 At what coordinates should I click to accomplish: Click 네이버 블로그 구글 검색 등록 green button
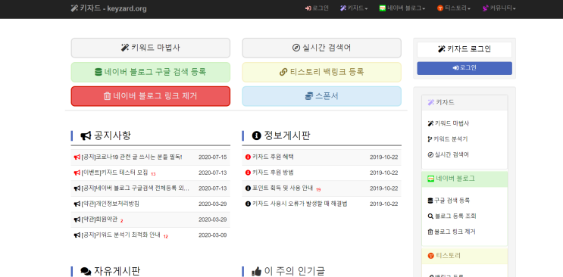click(x=151, y=72)
